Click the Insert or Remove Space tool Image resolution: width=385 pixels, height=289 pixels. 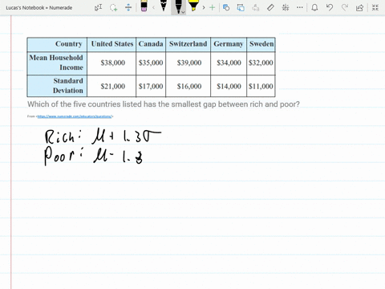(128, 7)
